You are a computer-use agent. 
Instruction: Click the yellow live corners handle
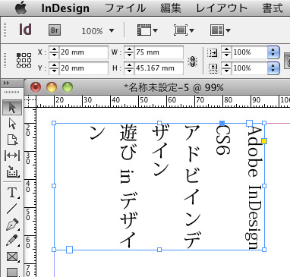tap(264, 141)
